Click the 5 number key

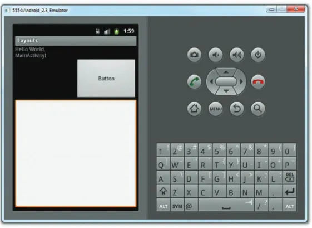click(x=219, y=150)
